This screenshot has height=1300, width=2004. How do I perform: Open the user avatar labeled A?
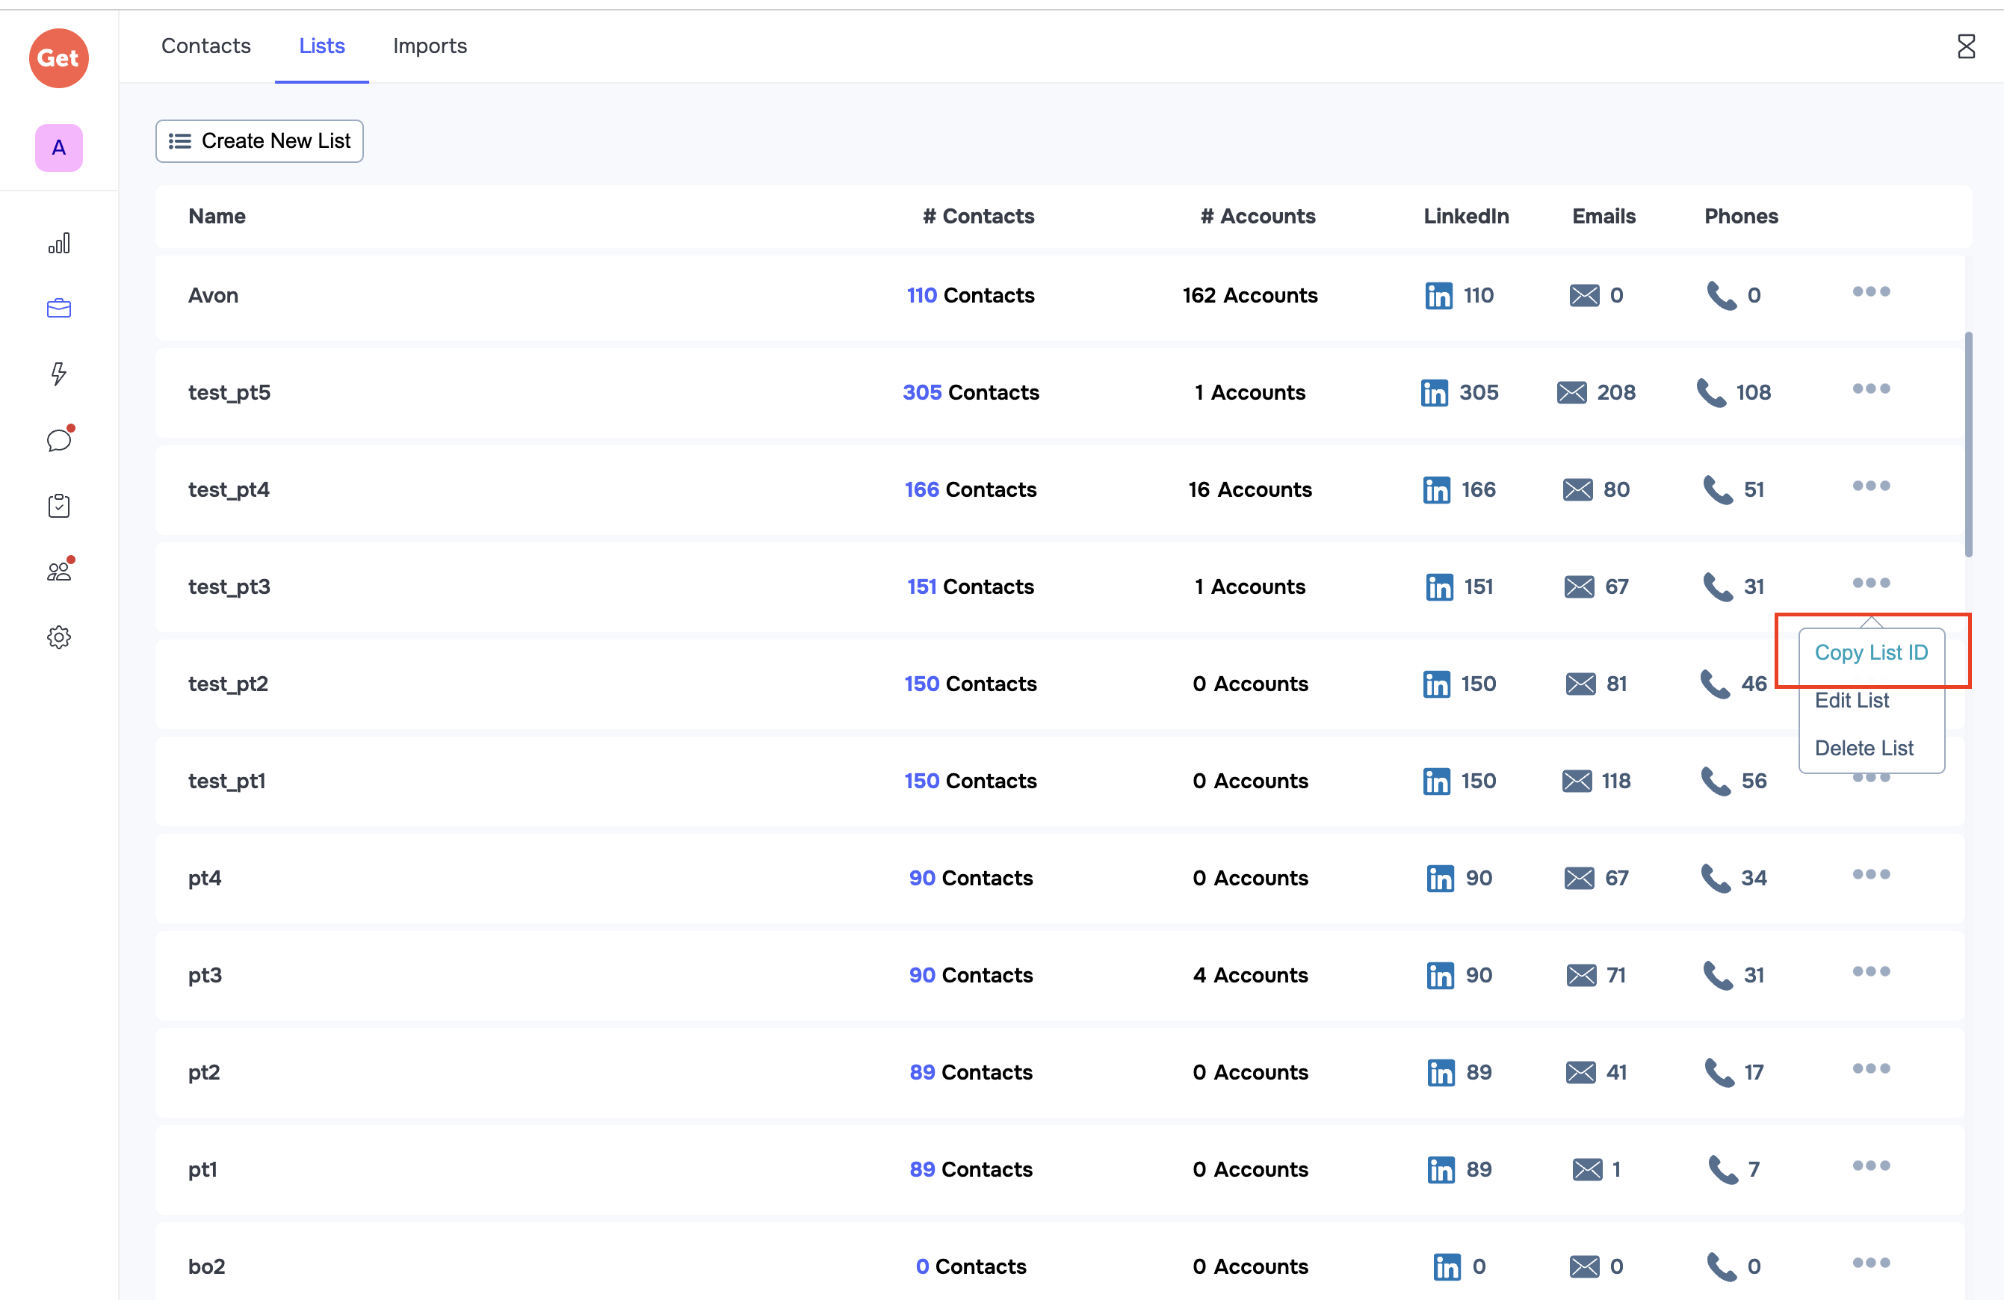click(x=59, y=148)
